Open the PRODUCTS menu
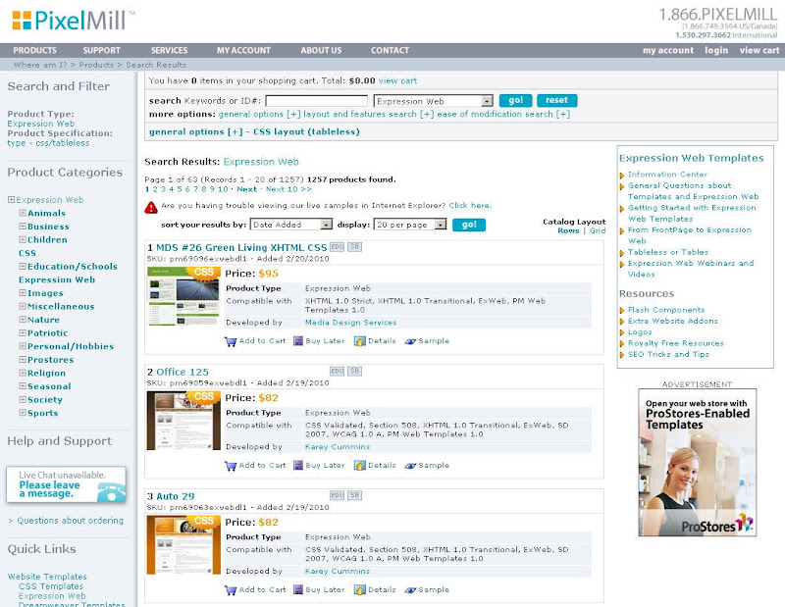785x607 pixels. click(x=34, y=50)
